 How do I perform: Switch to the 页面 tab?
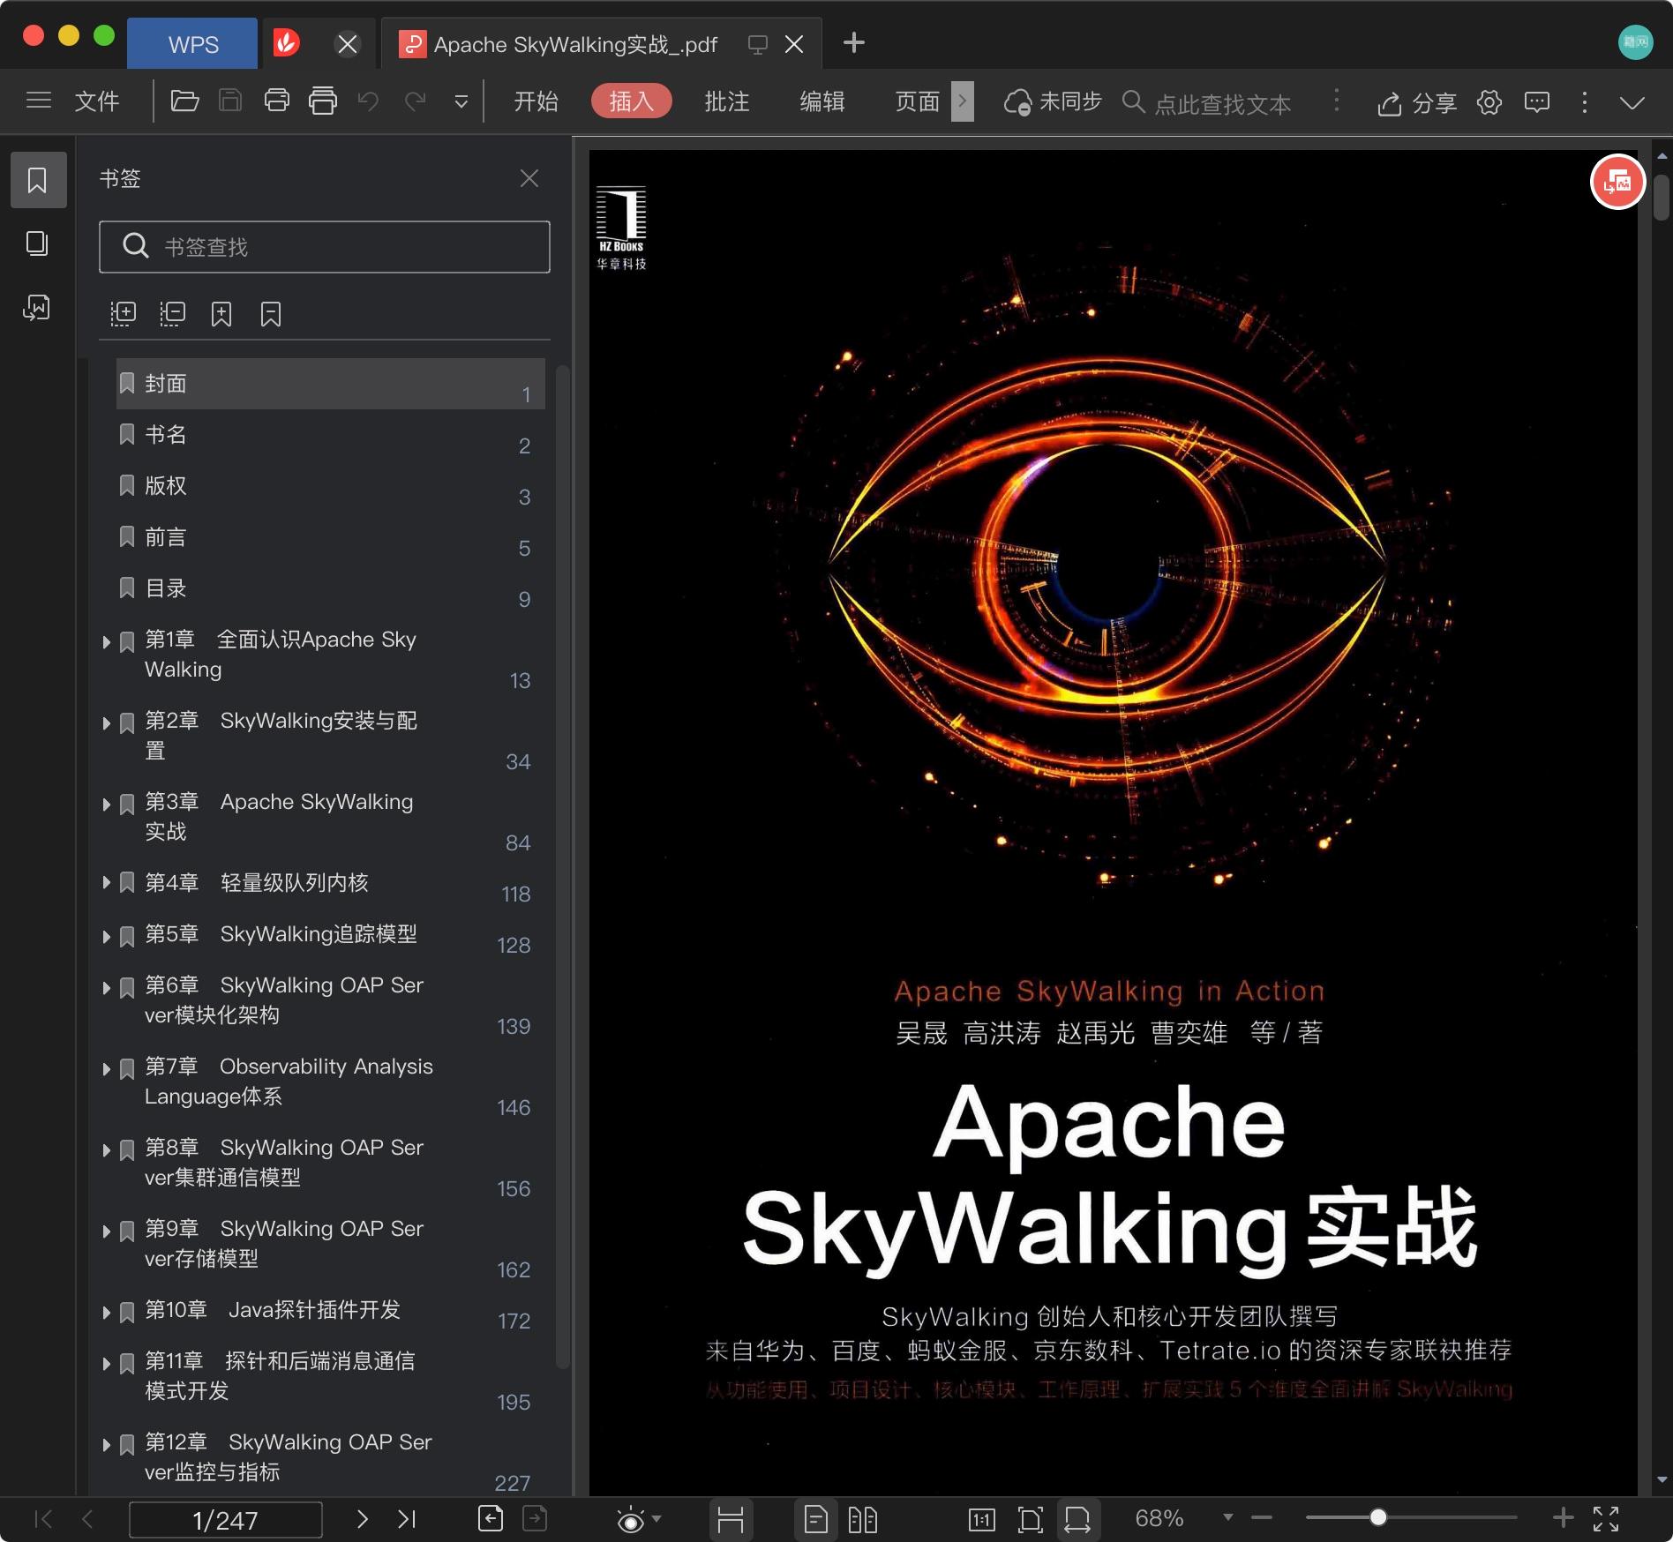click(917, 101)
